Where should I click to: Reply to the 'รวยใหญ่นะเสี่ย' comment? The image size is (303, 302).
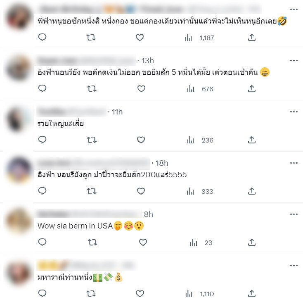(x=43, y=140)
